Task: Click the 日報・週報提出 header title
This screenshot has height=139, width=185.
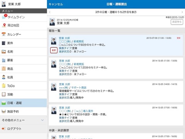Action: coord(117,4)
